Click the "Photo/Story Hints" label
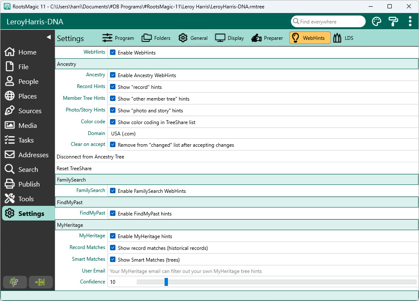Viewport: 419px width, 301px height. 86,110
